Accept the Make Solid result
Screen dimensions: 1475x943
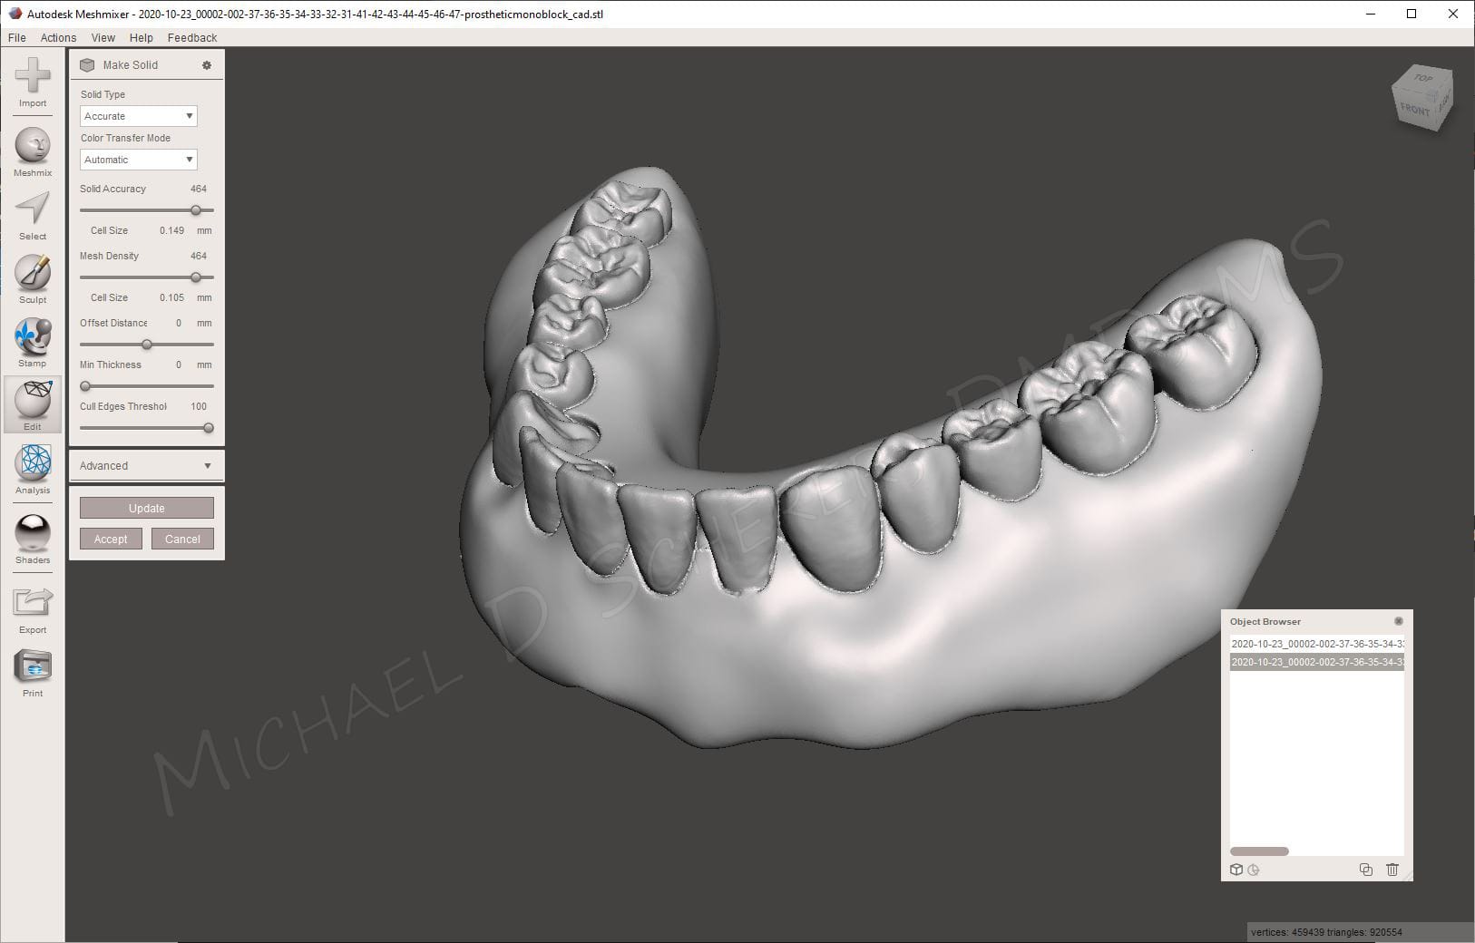pyautogui.click(x=111, y=539)
